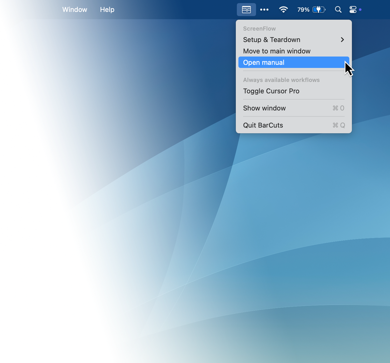The height and width of the screenshot is (363, 390).
Task: Open Spotlight search from the menu bar
Action: (338, 9)
